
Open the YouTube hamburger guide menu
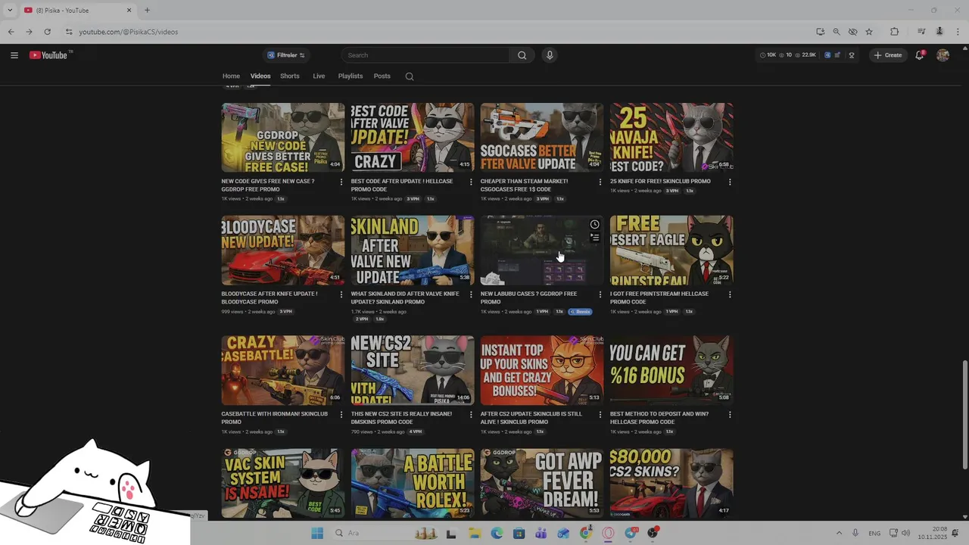(x=14, y=55)
